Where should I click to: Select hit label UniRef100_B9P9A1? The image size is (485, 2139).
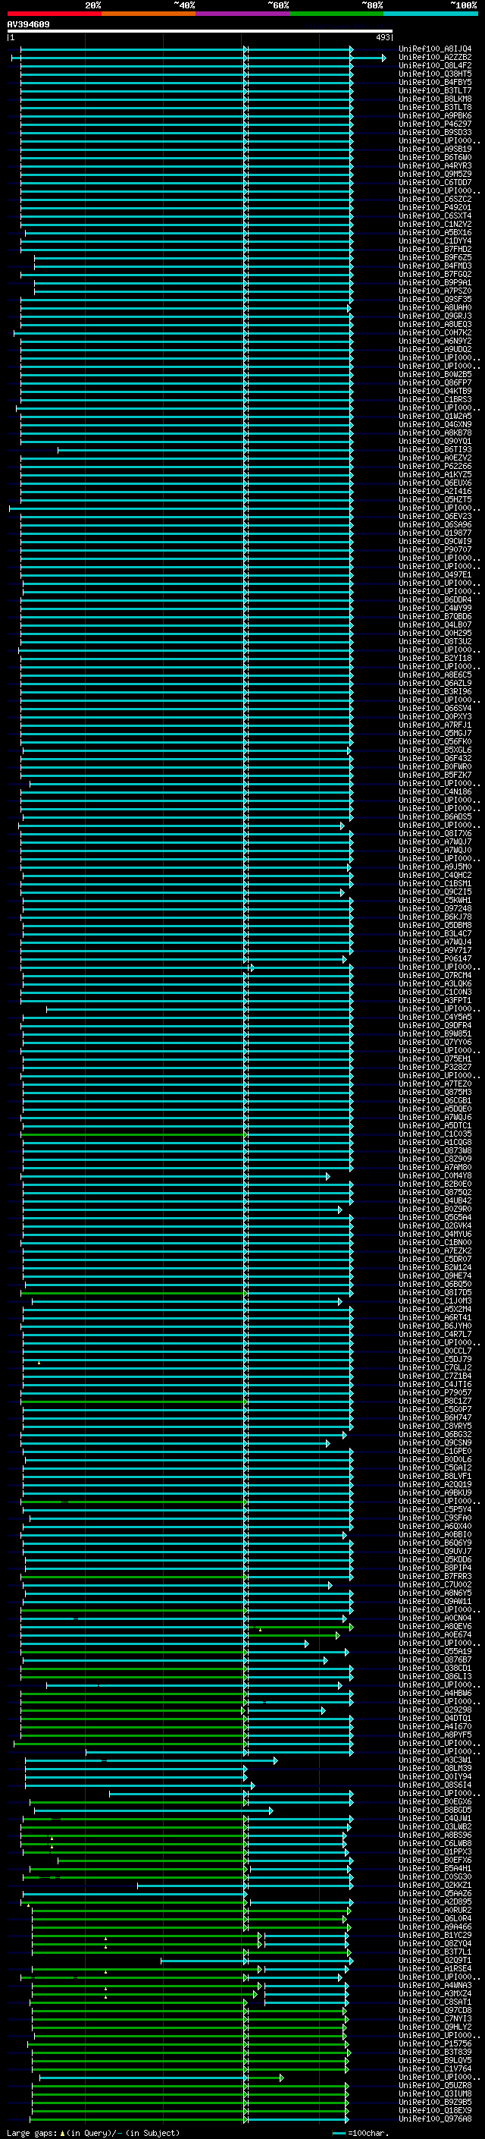pos(435,282)
